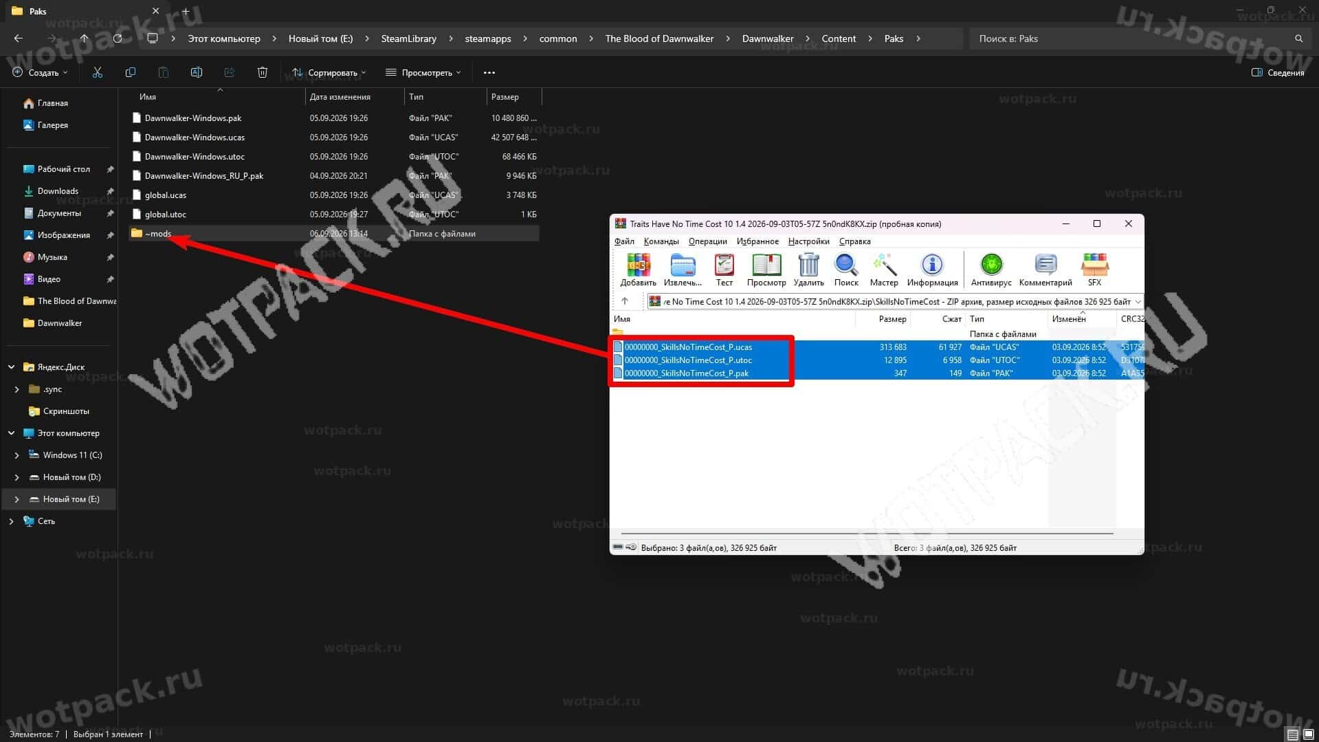
Task: Launch the Мастер wizard icon
Action: pyautogui.click(x=884, y=265)
